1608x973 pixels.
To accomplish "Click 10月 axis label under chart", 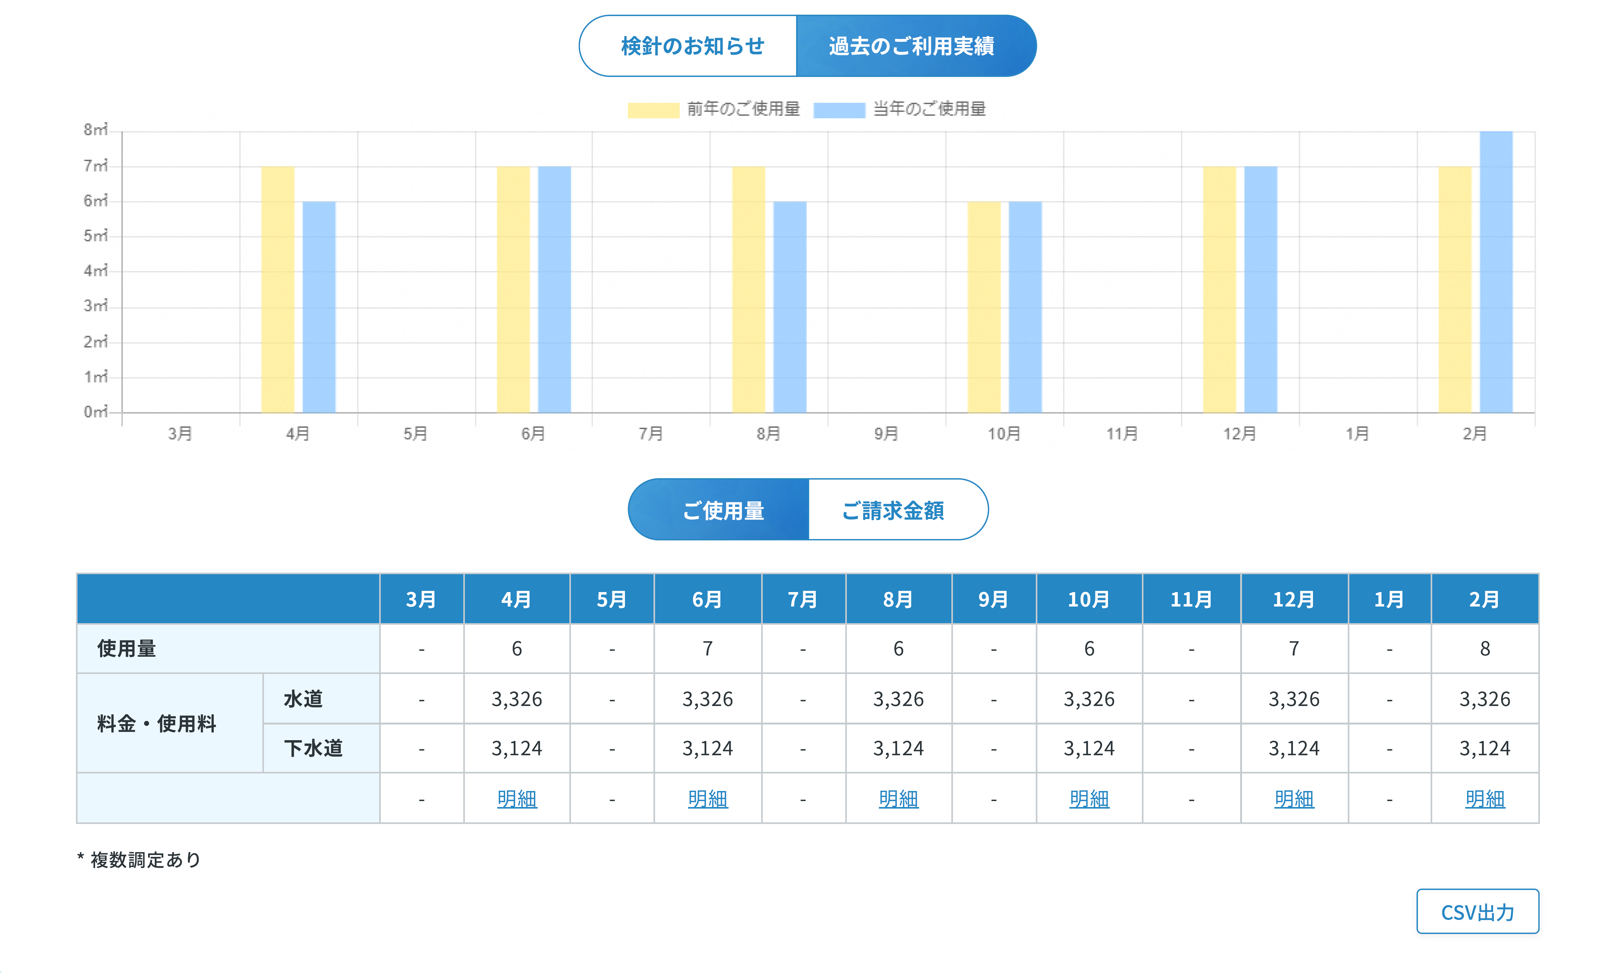I will click(1004, 433).
